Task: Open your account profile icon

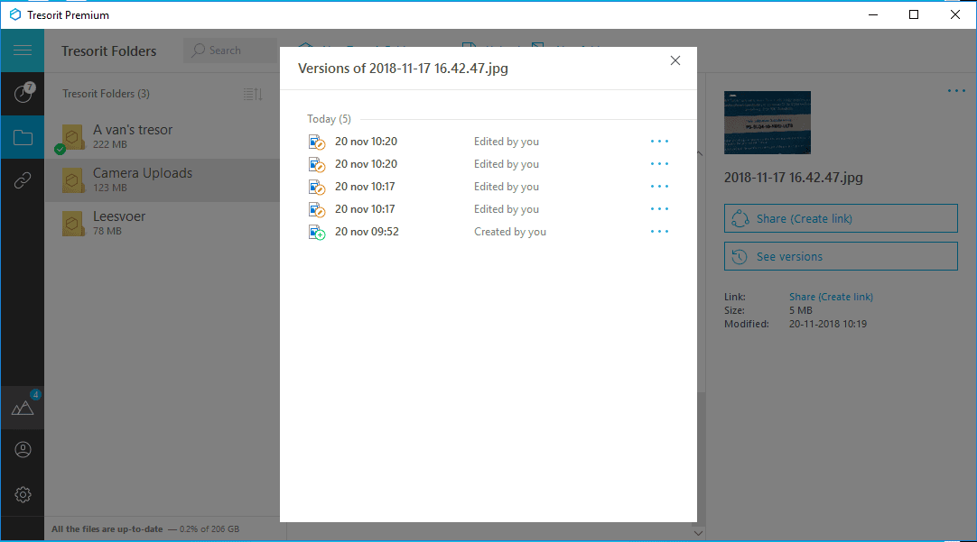Action: point(22,449)
